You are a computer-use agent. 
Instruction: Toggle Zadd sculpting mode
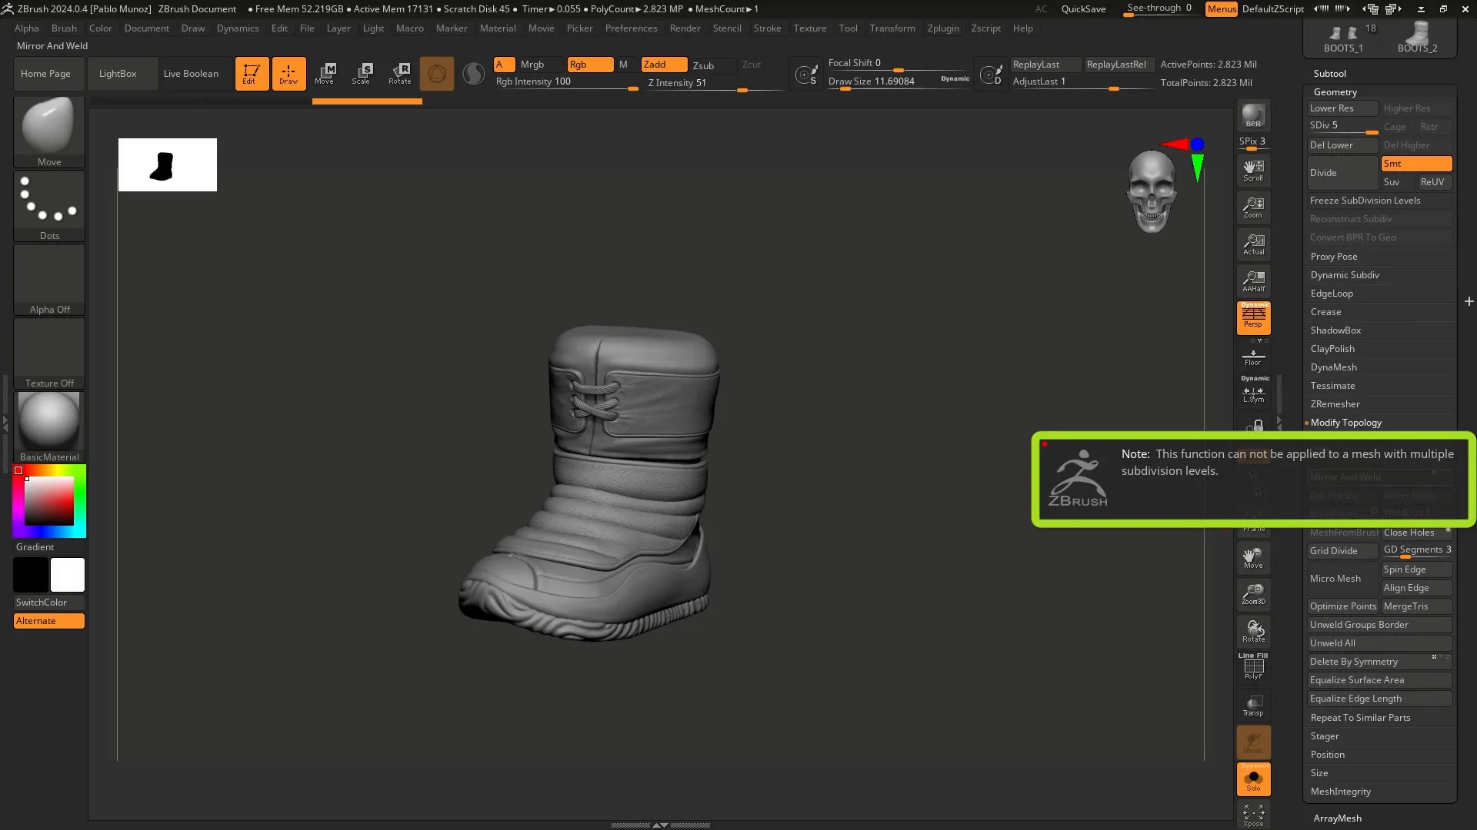[x=665, y=65]
